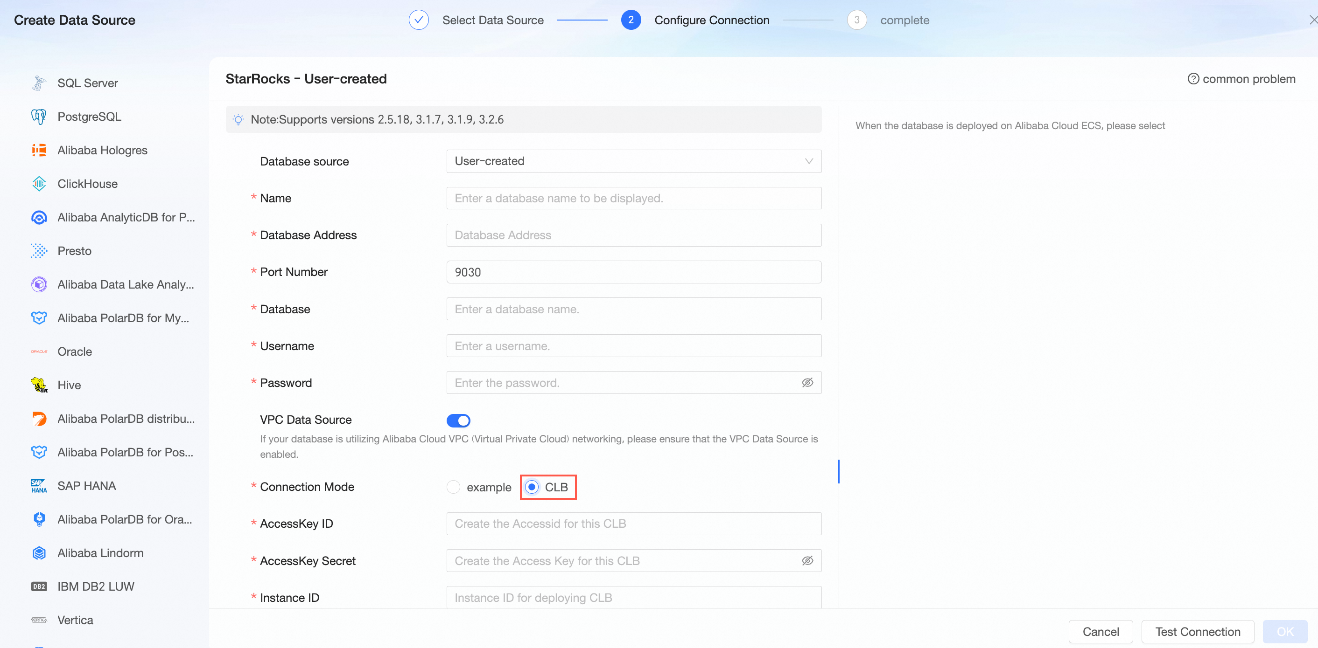This screenshot has height=648, width=1318.
Task: Click the Cancel button
Action: [1100, 632]
